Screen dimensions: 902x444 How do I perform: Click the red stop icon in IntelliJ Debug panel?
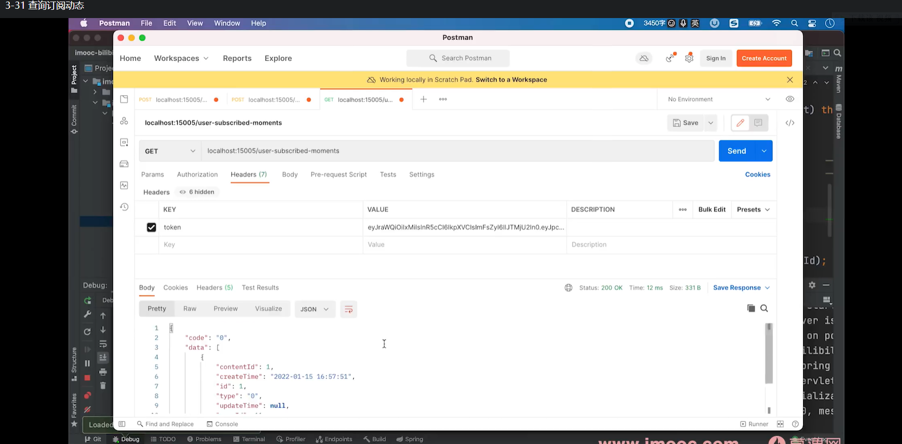point(87,378)
